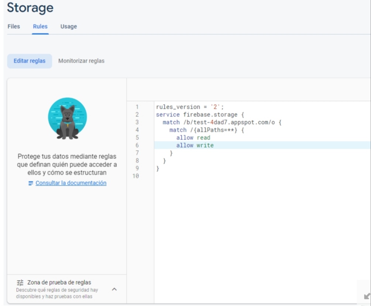Click the Zona de prueba de reglas title

point(59,283)
